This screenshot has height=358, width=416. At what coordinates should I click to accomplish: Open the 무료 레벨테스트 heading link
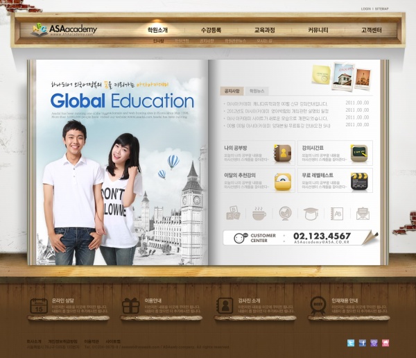point(318,176)
